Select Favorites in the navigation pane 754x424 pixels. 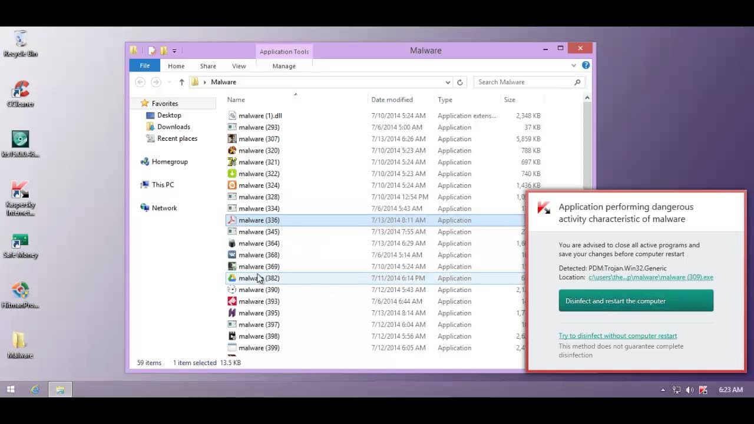(x=164, y=104)
